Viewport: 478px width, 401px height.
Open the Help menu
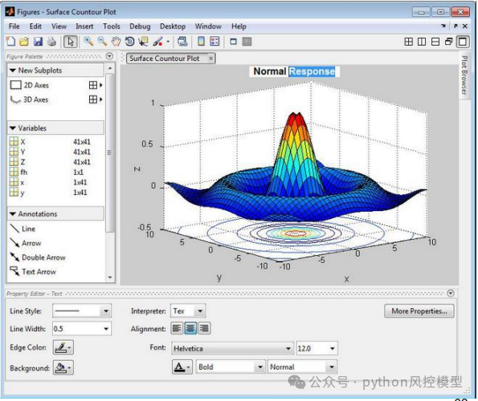pyautogui.click(x=239, y=26)
